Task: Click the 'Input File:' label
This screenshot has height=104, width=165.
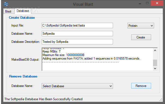Action: [18, 25]
